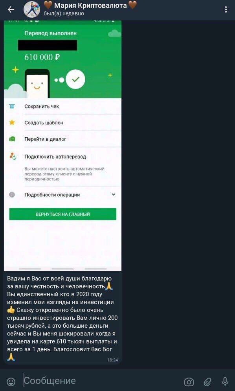Viewport: 235px width, 391px height.
Task: Open the three-dot chat menu
Action: click(226, 9)
